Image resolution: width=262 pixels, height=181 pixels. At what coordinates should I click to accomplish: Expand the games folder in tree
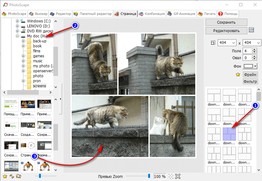23,56
